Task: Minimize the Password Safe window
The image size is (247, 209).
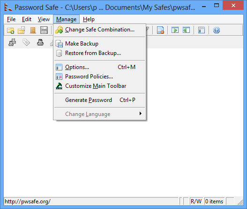Action: [204, 6]
